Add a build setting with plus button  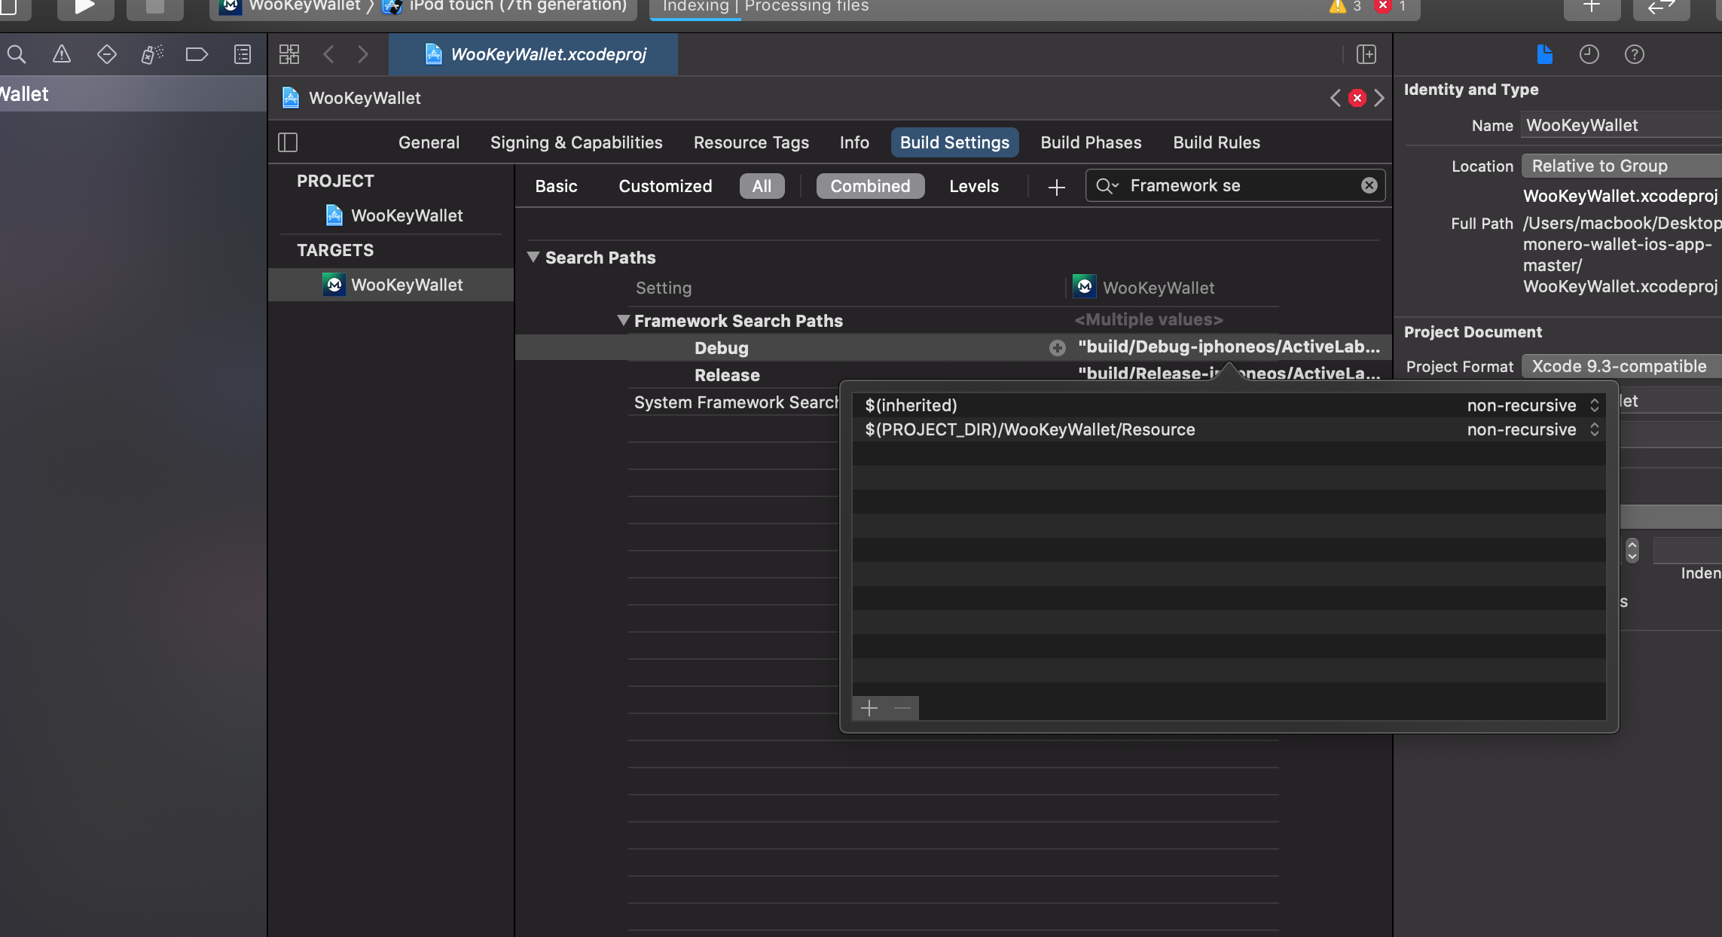click(1057, 187)
